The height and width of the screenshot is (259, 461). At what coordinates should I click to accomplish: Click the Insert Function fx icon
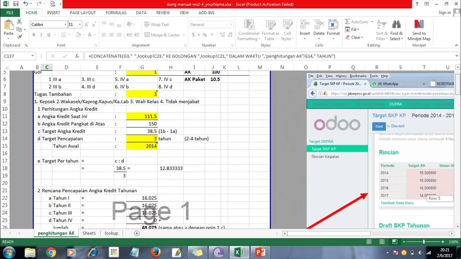[77, 56]
